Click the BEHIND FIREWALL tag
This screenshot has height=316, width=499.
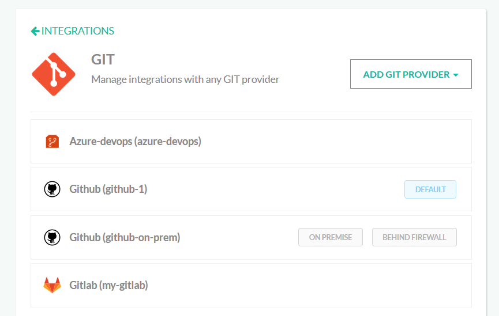coord(414,237)
